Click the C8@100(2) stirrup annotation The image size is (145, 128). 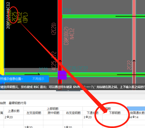click(66, 36)
